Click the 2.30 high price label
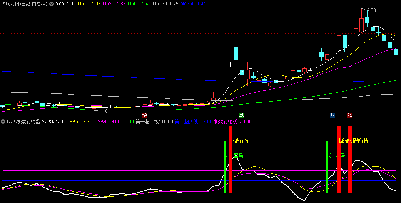Image resolution: width=401 pixels, height=203 pixels. (x=371, y=10)
